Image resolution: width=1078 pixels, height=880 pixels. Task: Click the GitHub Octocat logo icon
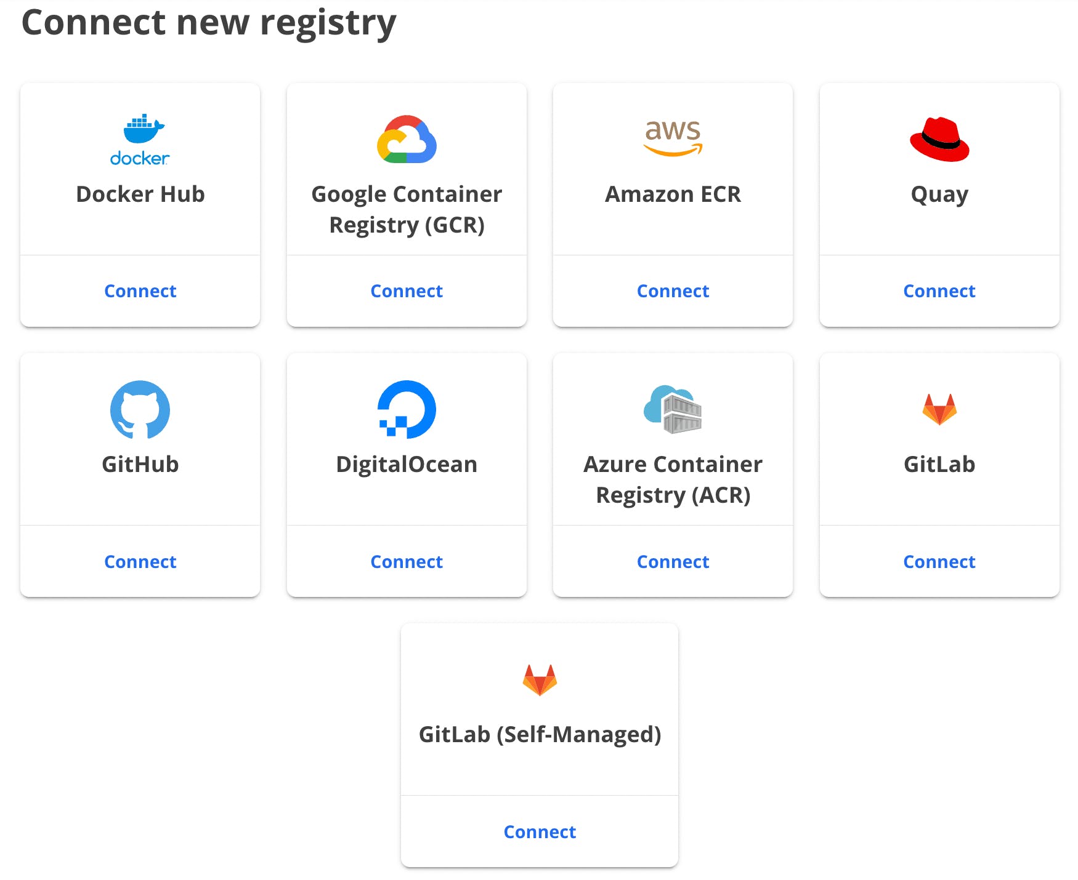click(x=140, y=410)
